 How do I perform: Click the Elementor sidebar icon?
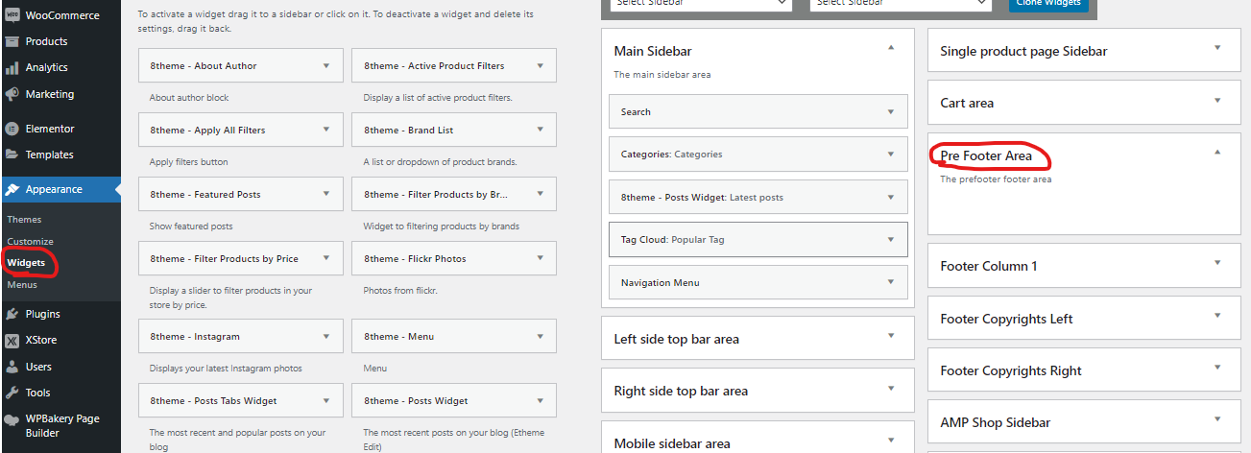point(12,129)
